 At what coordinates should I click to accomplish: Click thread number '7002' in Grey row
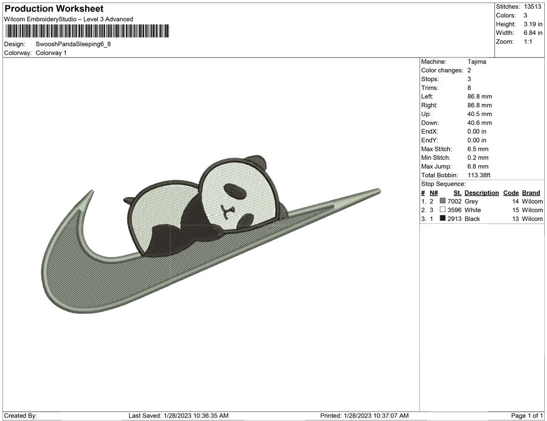click(x=455, y=201)
